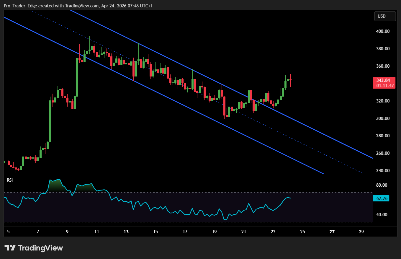
Task: Select bold date 27 on time axis
Action: 332,232
